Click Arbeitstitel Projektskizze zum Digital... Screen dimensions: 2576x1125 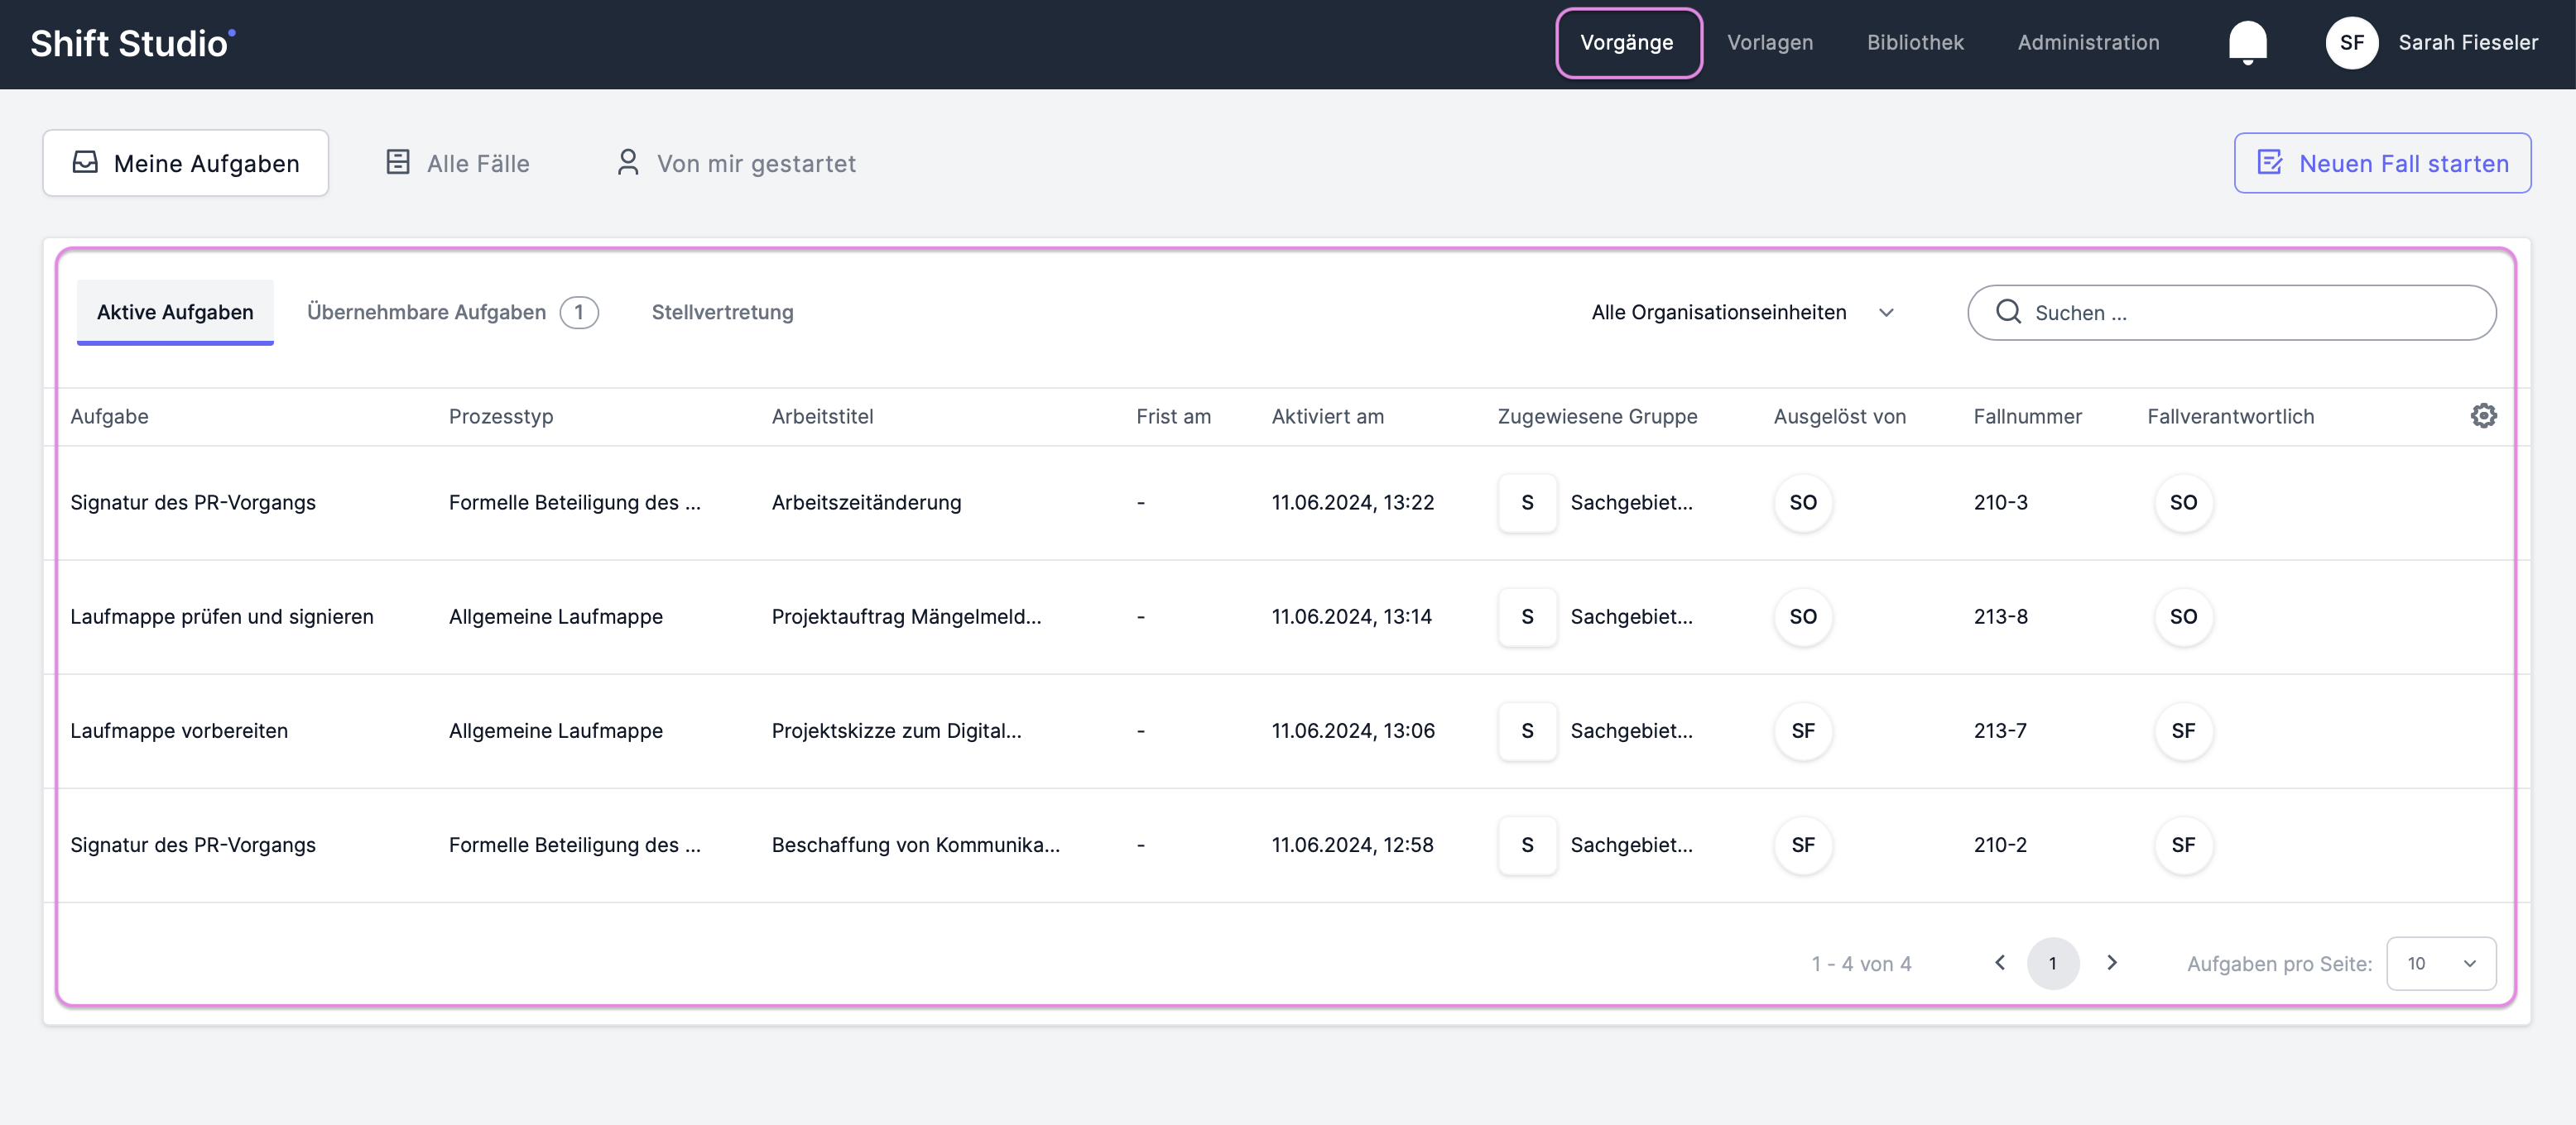coord(896,730)
